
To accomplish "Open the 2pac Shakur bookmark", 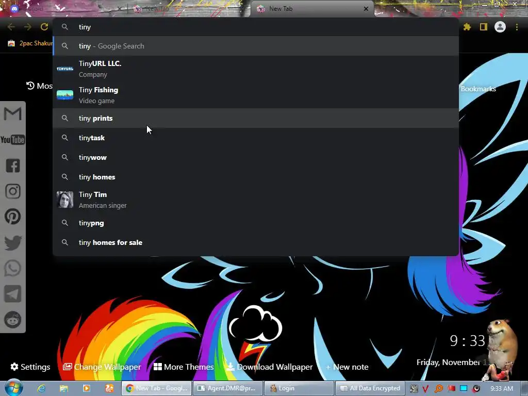I will 30,43.
